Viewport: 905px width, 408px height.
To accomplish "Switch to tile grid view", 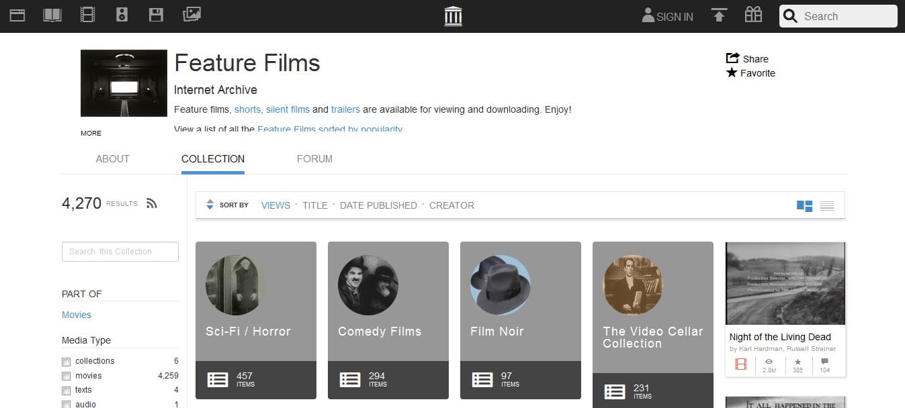I will [804, 205].
